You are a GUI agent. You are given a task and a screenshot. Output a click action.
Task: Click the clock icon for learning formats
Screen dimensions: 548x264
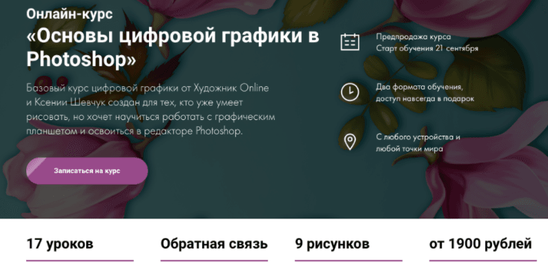pyautogui.click(x=350, y=92)
